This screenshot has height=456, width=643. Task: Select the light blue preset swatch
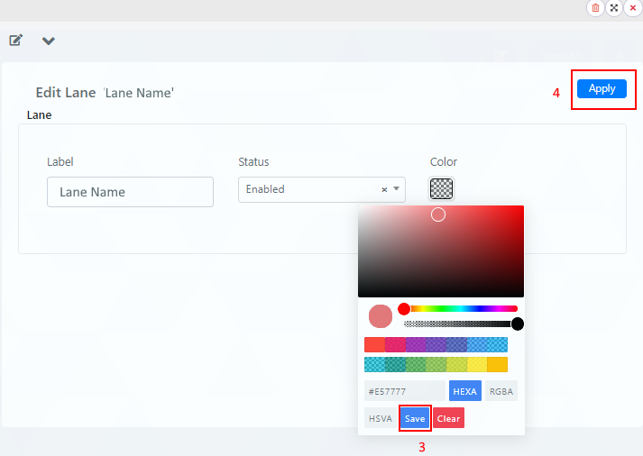(x=498, y=344)
